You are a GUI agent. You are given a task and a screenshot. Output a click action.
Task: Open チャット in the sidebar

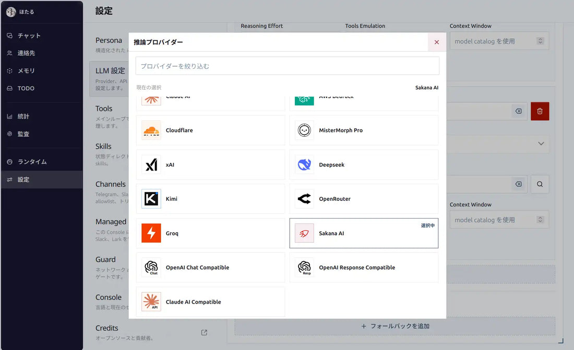pyautogui.click(x=42, y=35)
